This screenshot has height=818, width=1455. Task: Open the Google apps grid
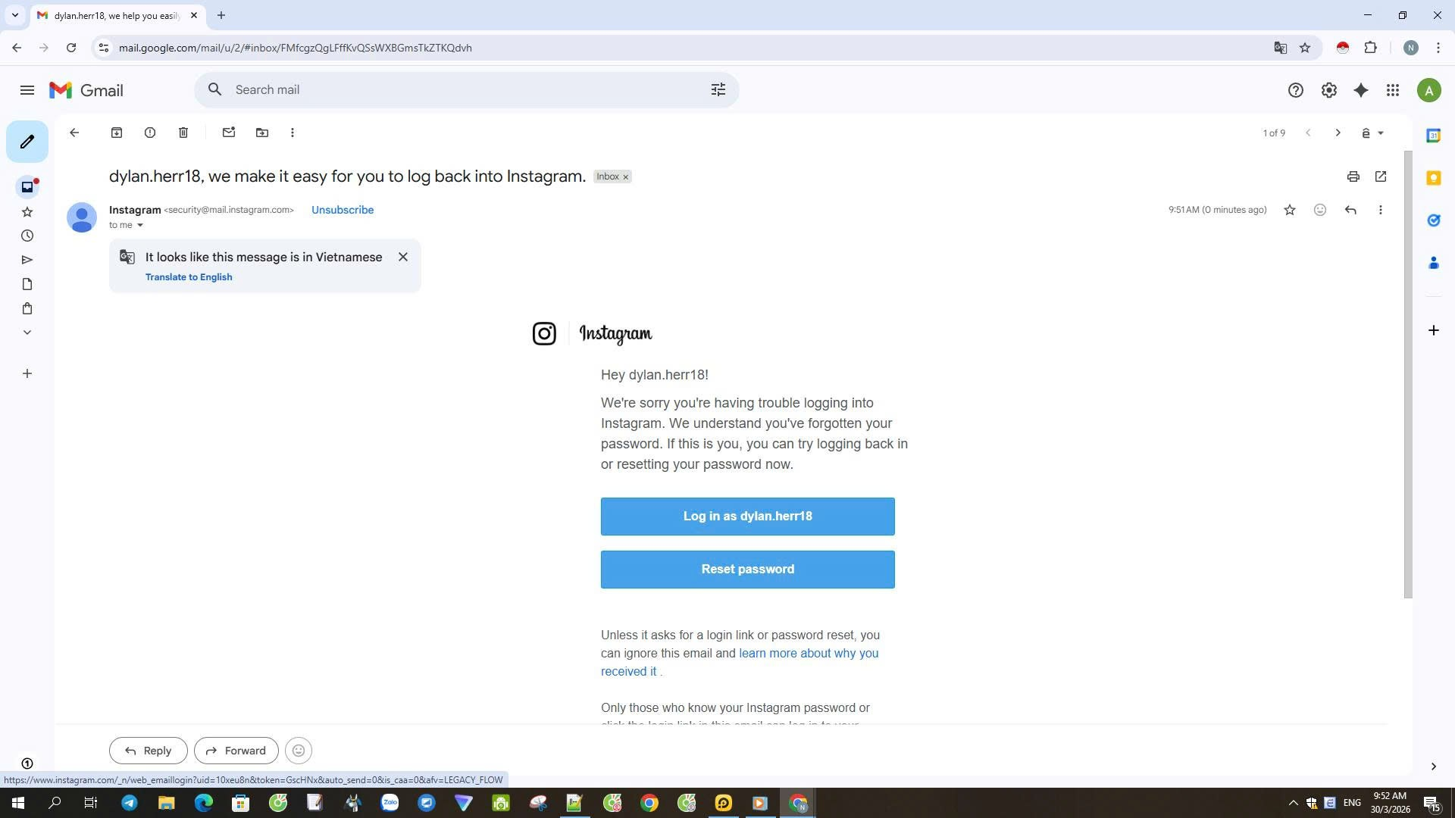(x=1393, y=91)
